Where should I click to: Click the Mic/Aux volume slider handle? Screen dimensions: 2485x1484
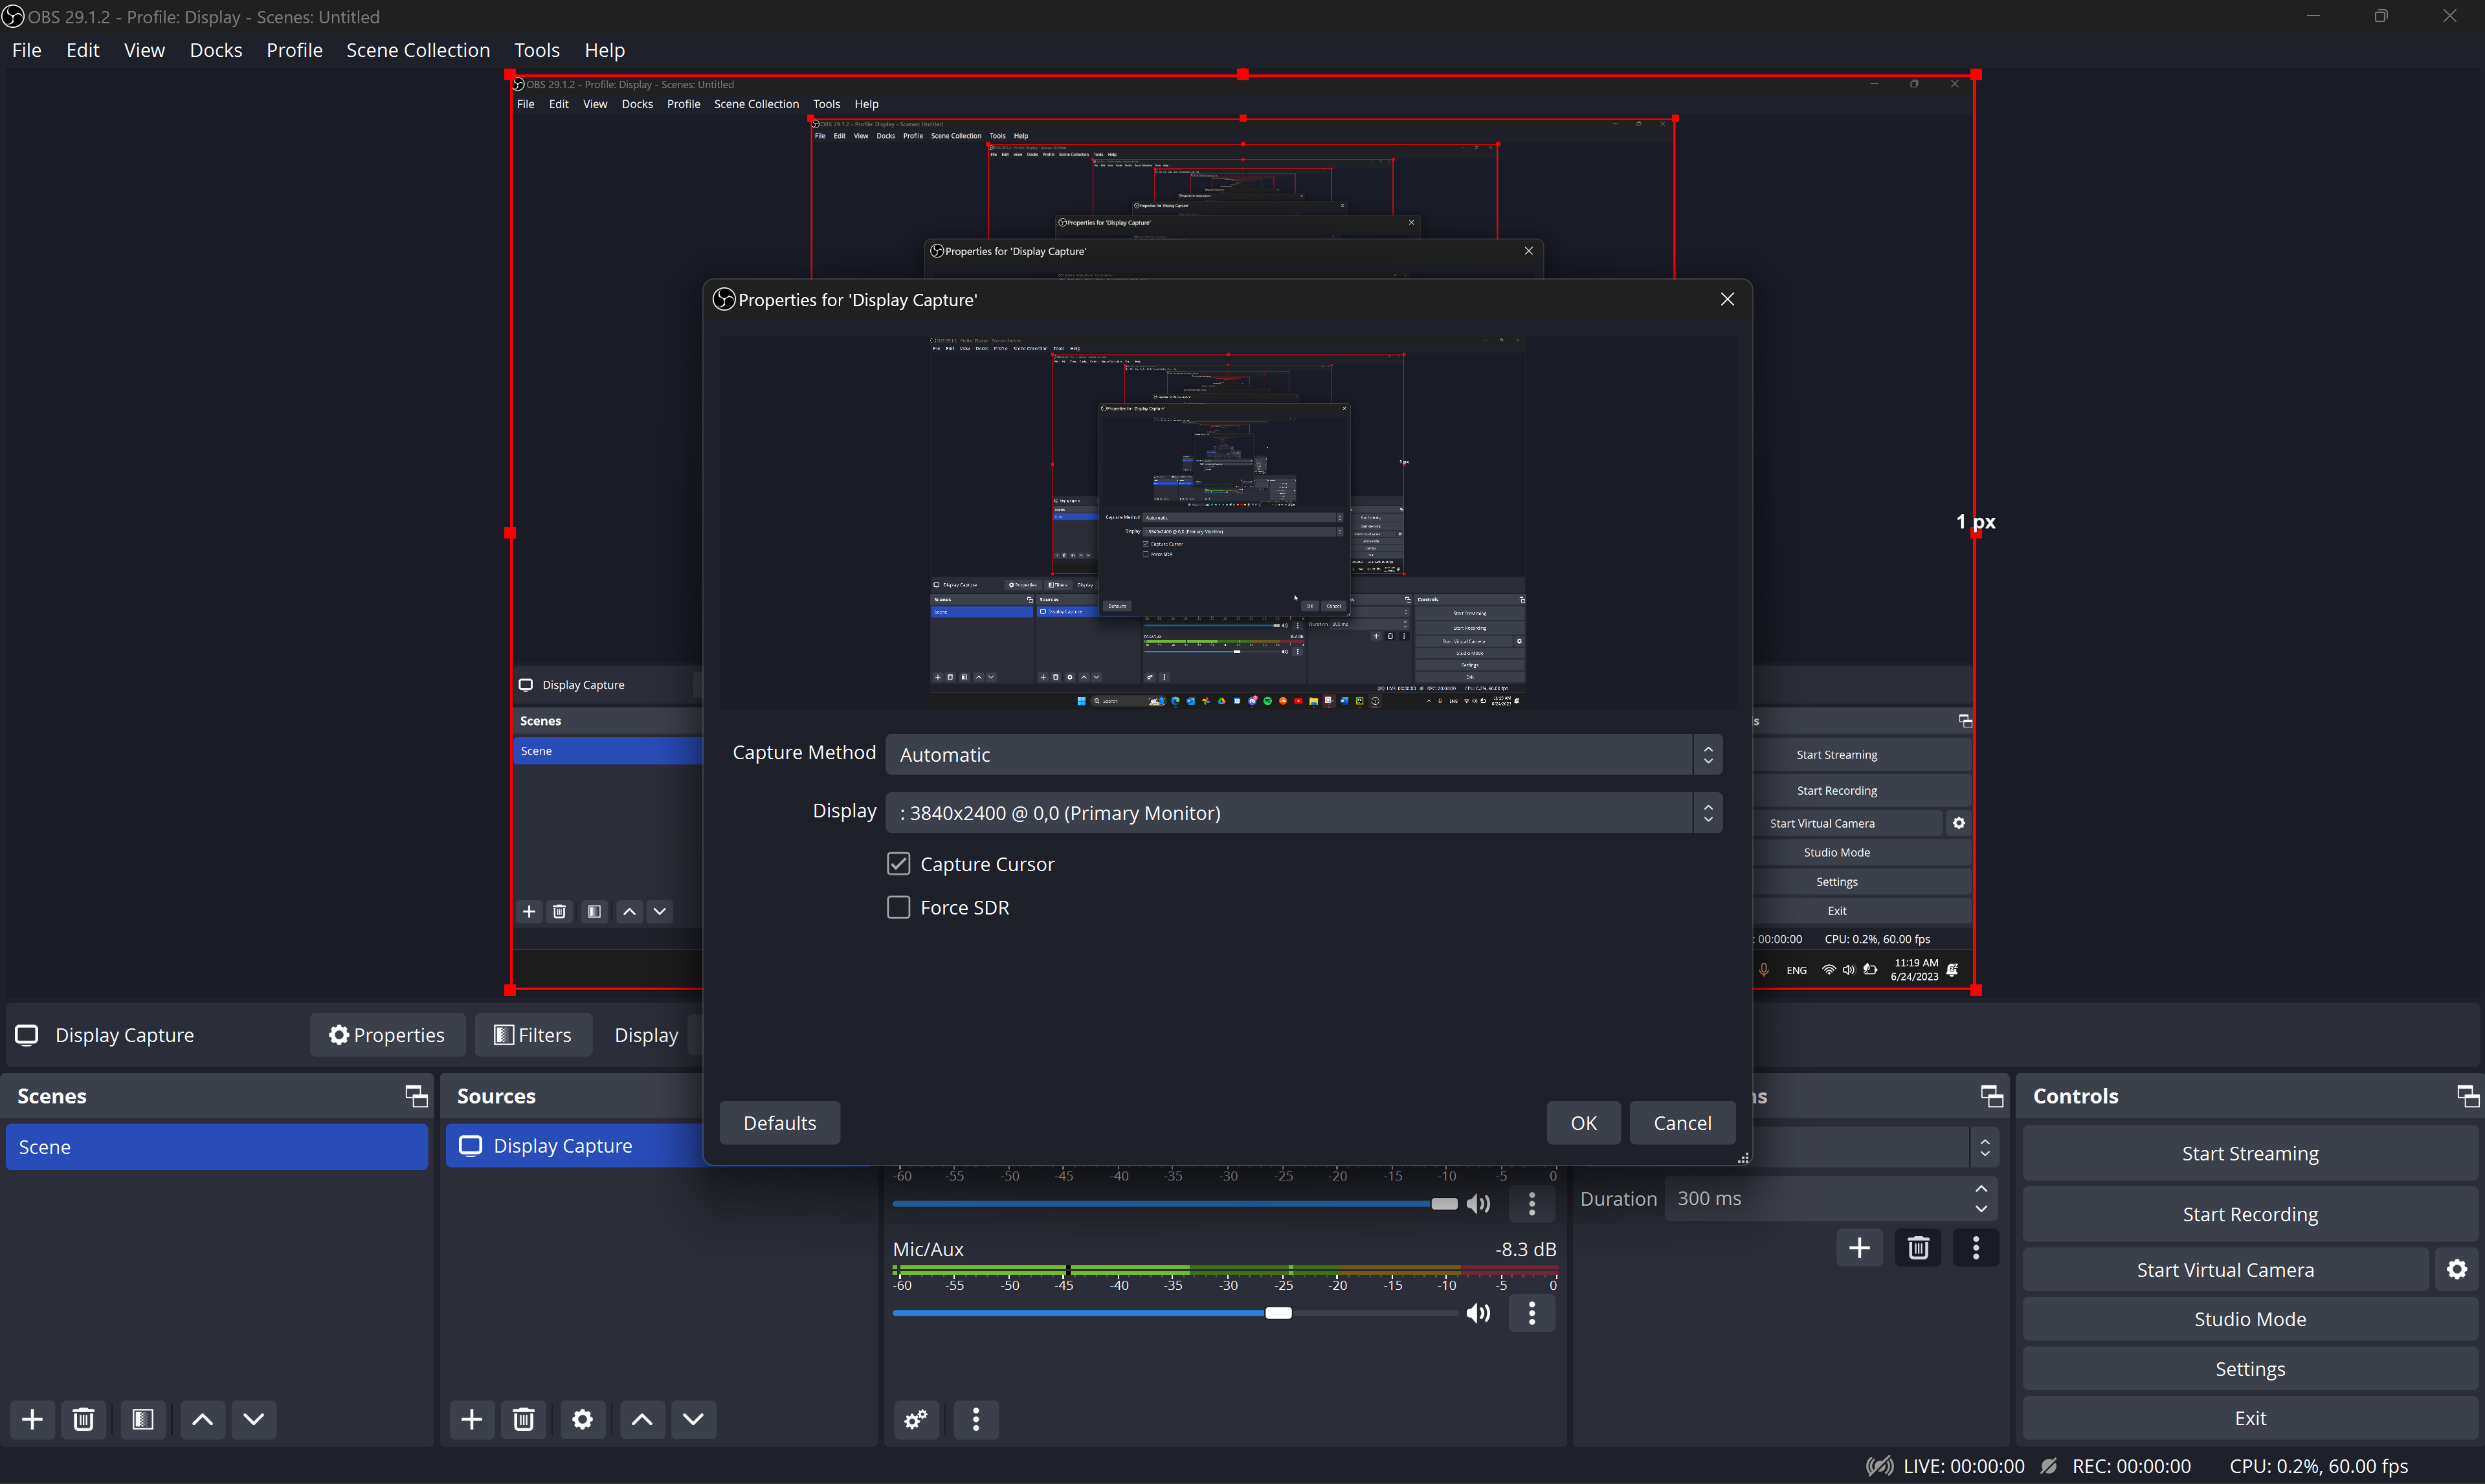tap(1278, 1313)
